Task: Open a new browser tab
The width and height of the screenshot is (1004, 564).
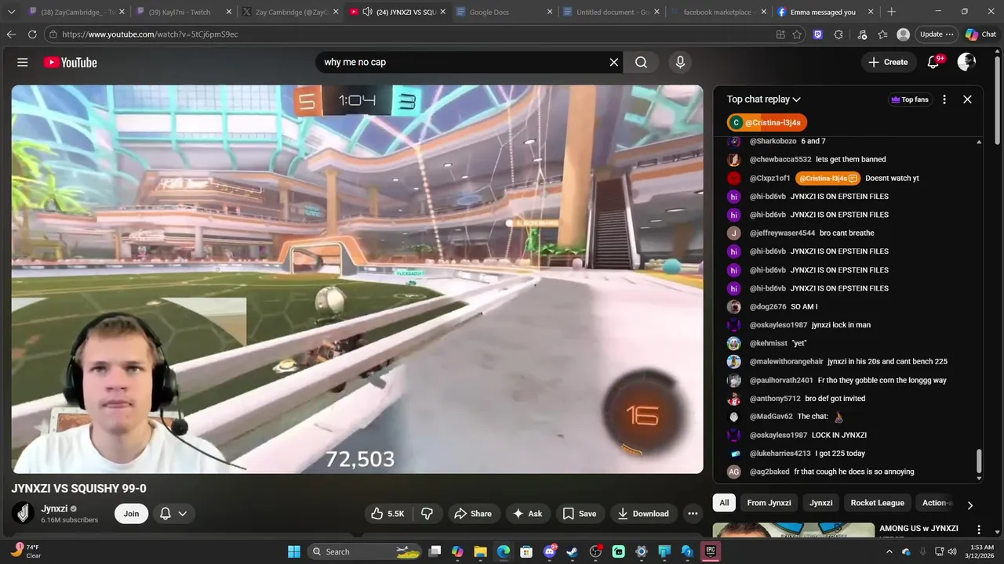Action: pos(891,12)
